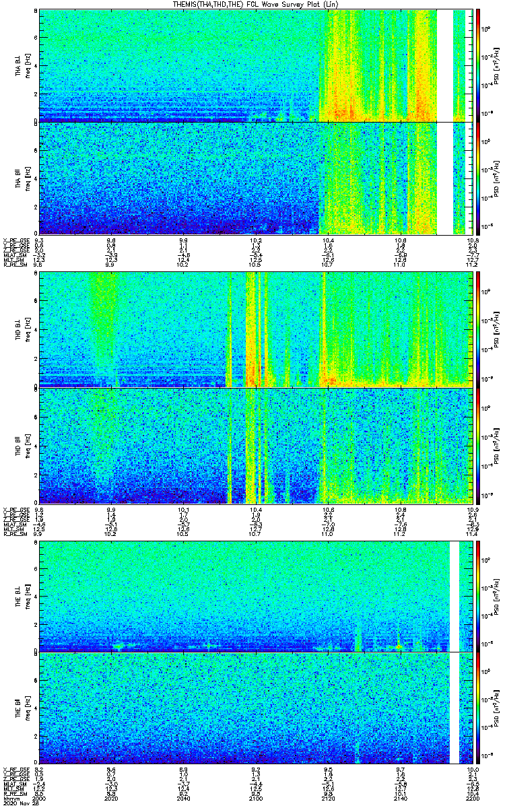
Task: Click the color bar beside THA B⊥ panel
Action: click(x=478, y=65)
